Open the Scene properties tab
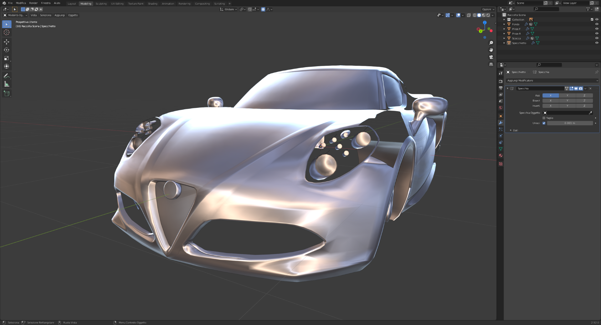 [x=501, y=101]
